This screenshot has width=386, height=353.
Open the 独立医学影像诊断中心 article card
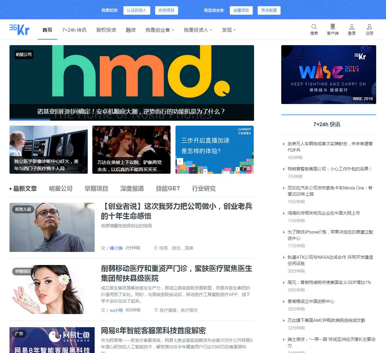point(48,150)
